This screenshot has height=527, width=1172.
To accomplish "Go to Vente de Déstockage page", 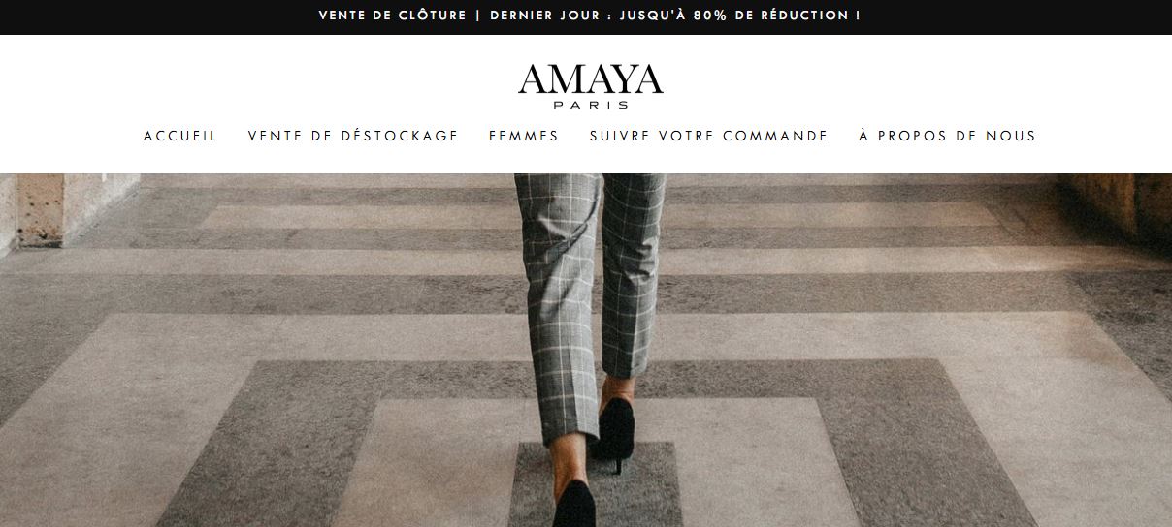I will click(x=353, y=136).
